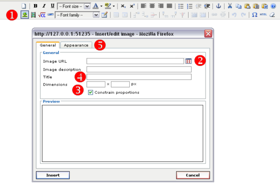The height and width of the screenshot is (184, 280).
Task: Click the embedded media film icon
Action: (x=33, y=15)
